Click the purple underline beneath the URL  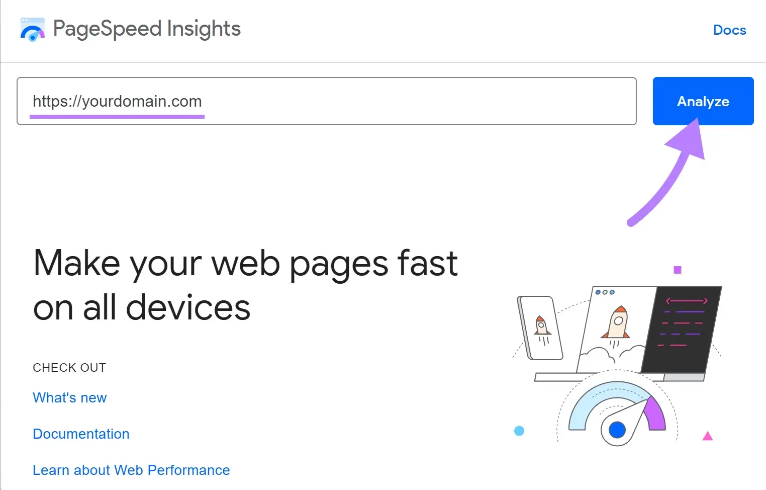pyautogui.click(x=117, y=117)
